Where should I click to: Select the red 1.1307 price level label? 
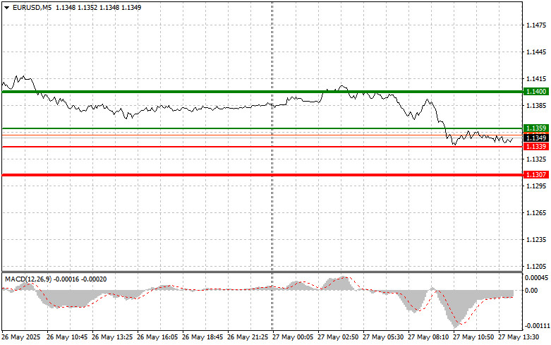pyautogui.click(x=536, y=174)
